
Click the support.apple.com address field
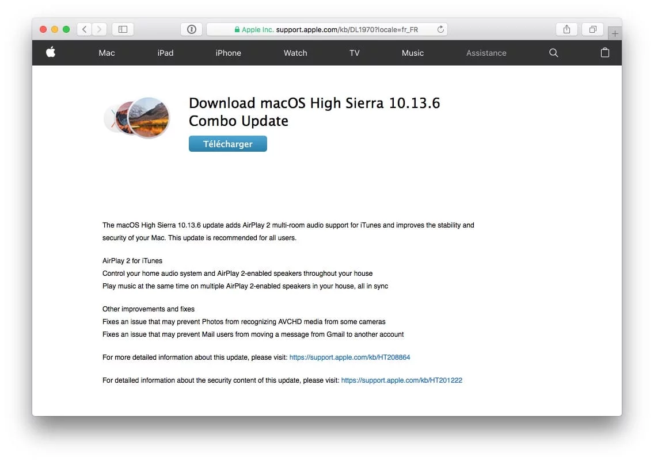click(x=327, y=29)
